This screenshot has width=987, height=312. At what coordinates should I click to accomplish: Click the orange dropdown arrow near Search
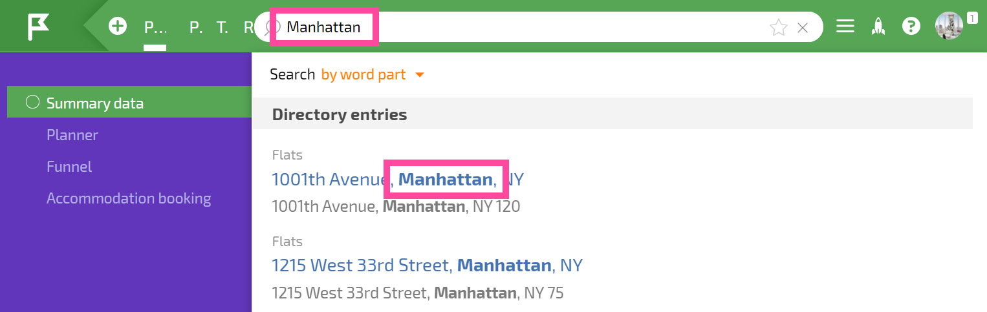coord(419,75)
